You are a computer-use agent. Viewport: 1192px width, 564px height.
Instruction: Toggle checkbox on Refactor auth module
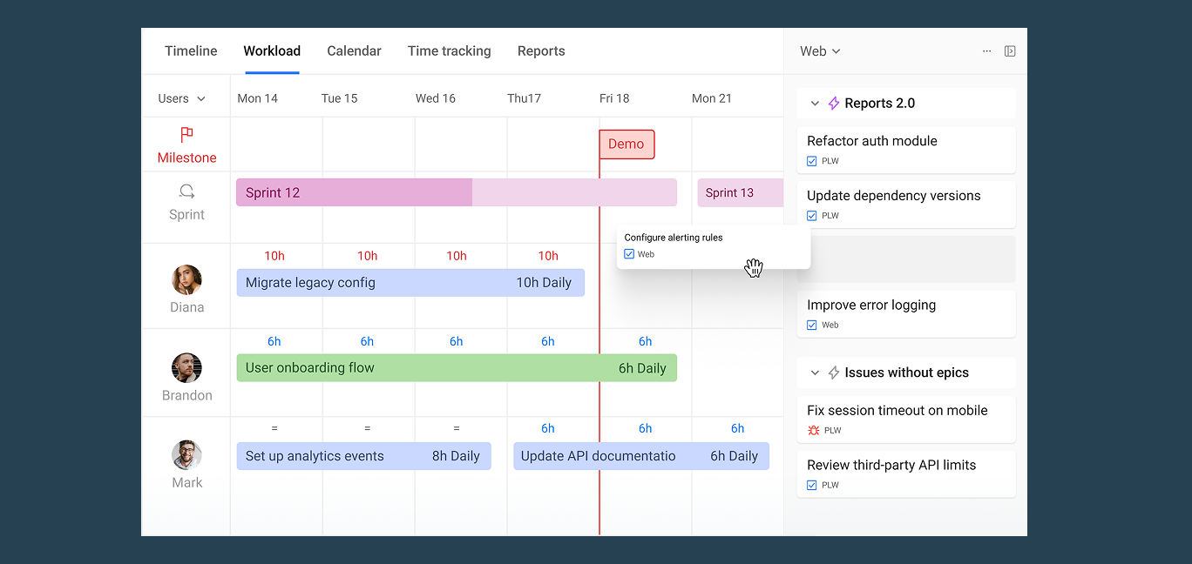pyautogui.click(x=812, y=161)
